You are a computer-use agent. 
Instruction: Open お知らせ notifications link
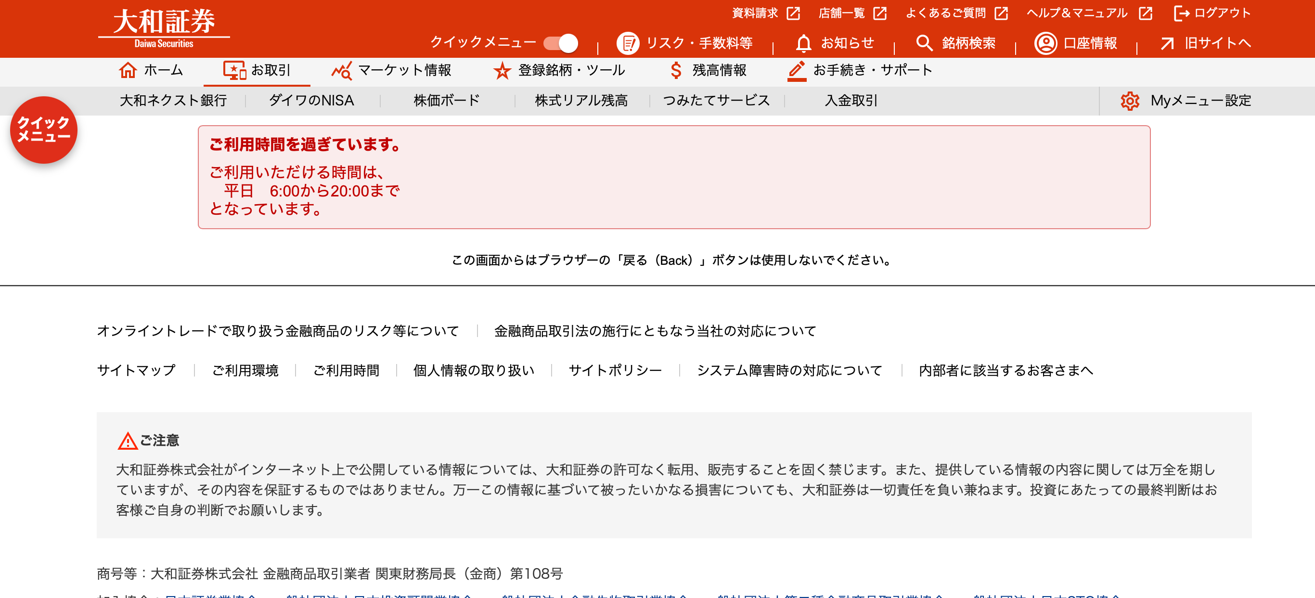[848, 43]
